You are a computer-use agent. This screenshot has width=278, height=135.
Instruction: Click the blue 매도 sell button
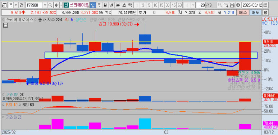[255, 13]
